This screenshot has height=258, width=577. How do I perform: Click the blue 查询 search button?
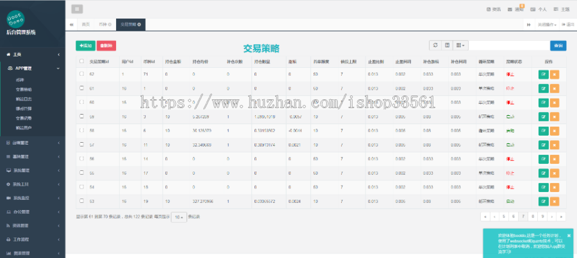[558, 45]
